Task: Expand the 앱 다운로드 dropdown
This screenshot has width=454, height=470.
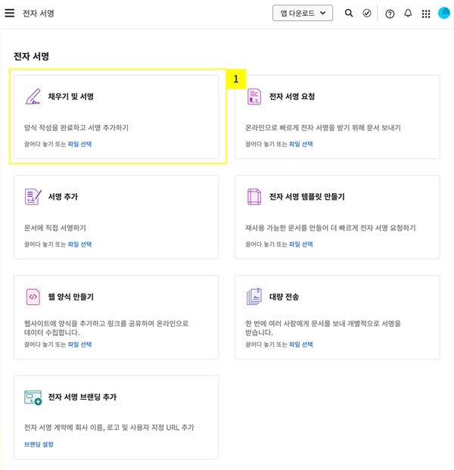Action: click(303, 13)
